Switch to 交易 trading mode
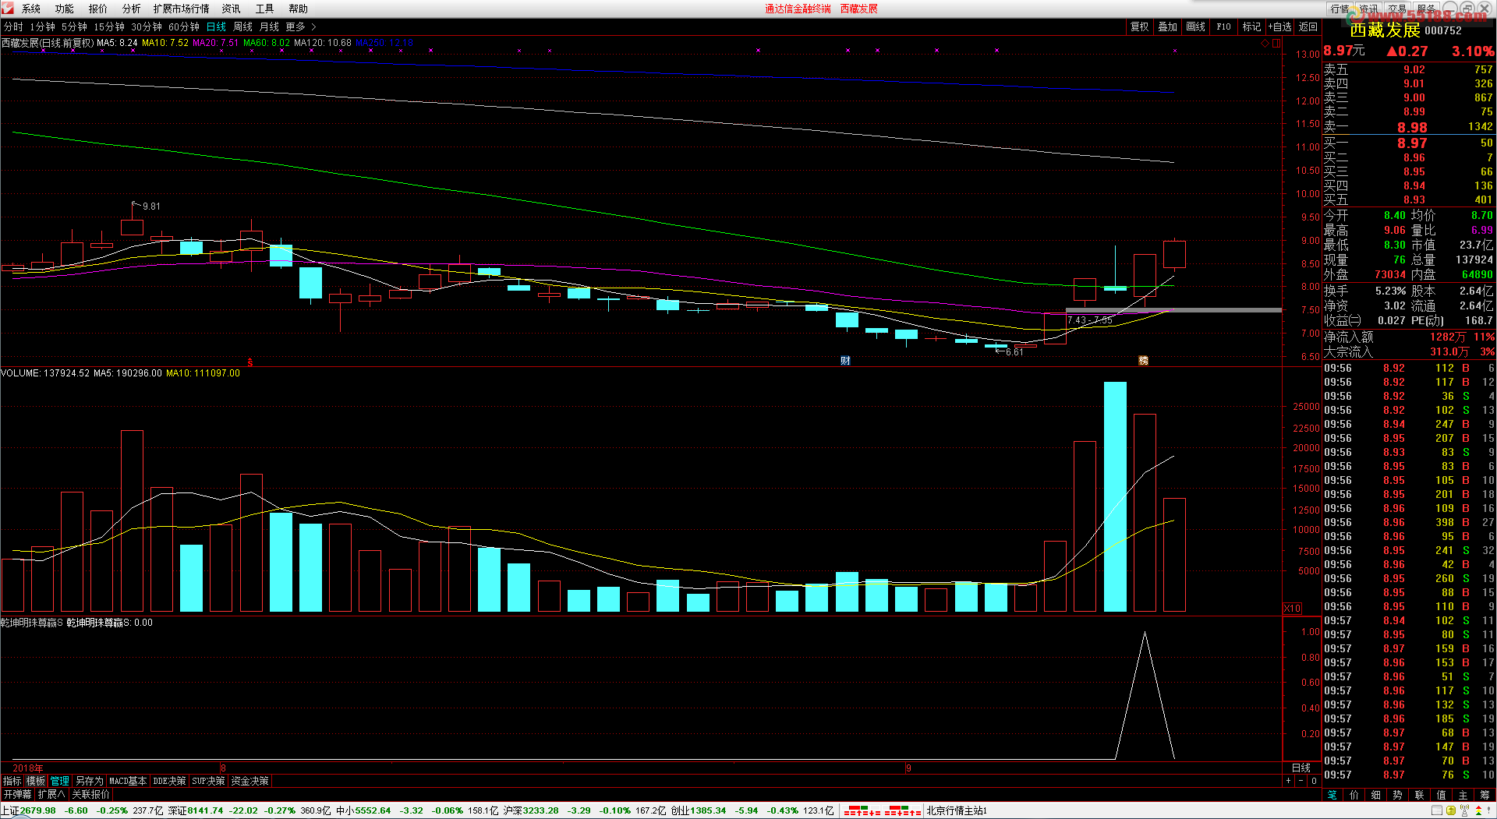 pyautogui.click(x=1397, y=9)
